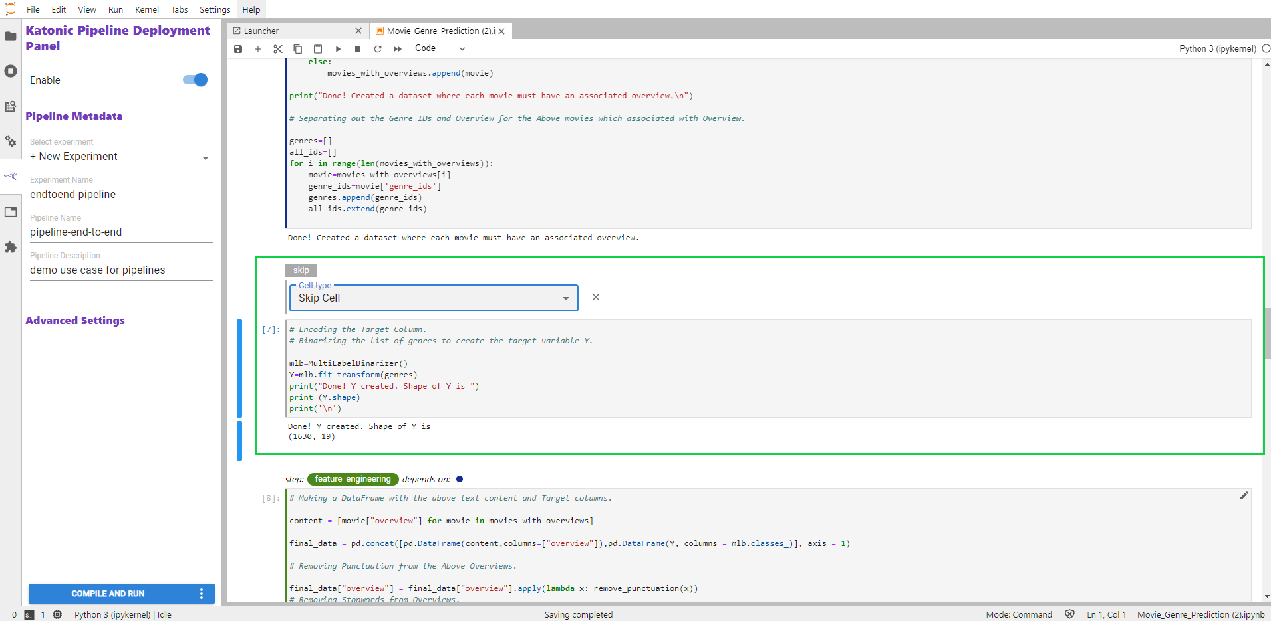1271x621 pixels.
Task: Collapse cell 7 using its blue bar
Action: pyautogui.click(x=239, y=369)
